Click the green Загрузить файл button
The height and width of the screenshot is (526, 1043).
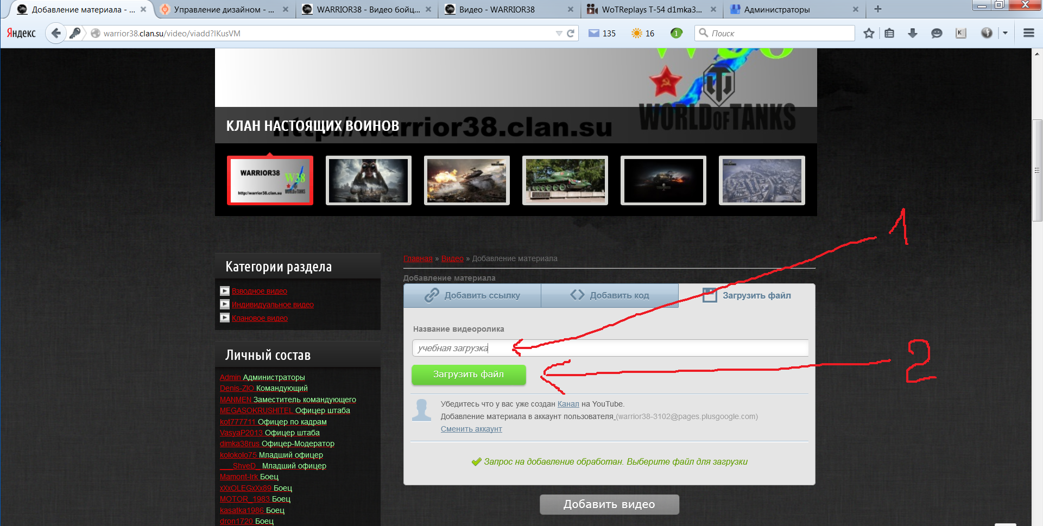[x=469, y=375]
